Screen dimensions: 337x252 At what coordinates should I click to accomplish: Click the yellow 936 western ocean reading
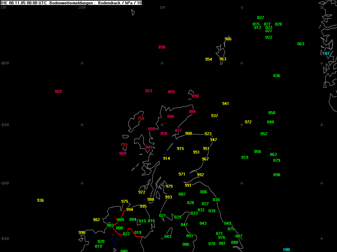click(x=40, y=200)
